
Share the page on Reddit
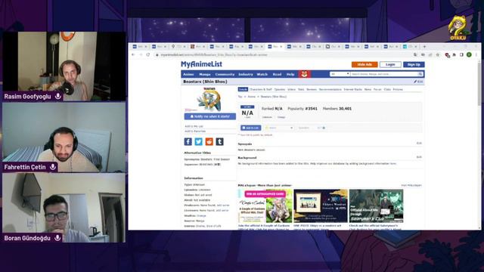[209, 141]
